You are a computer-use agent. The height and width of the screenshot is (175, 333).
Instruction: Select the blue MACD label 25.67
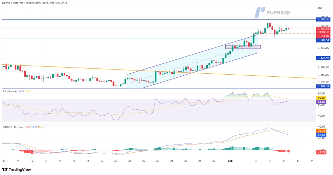pyautogui.click(x=321, y=135)
